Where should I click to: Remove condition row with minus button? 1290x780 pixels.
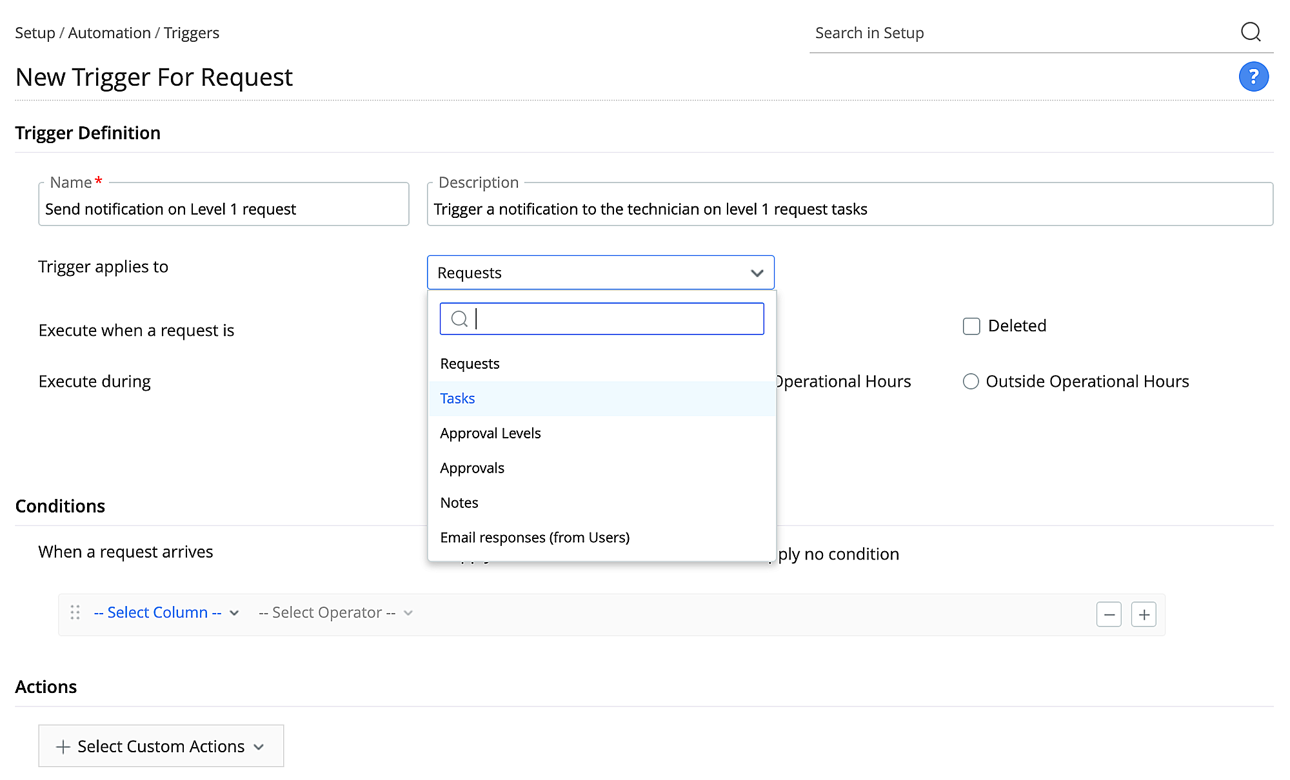coord(1109,614)
